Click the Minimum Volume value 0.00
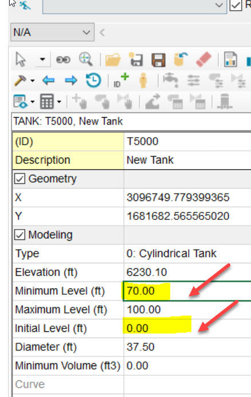 (x=137, y=366)
